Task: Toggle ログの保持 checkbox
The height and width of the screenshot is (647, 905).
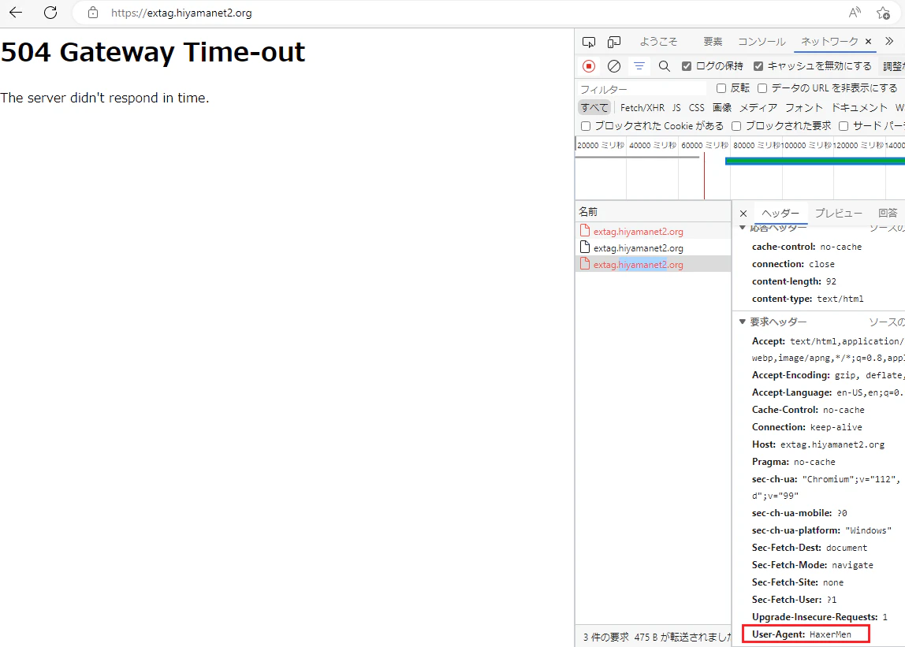Action: pos(687,66)
